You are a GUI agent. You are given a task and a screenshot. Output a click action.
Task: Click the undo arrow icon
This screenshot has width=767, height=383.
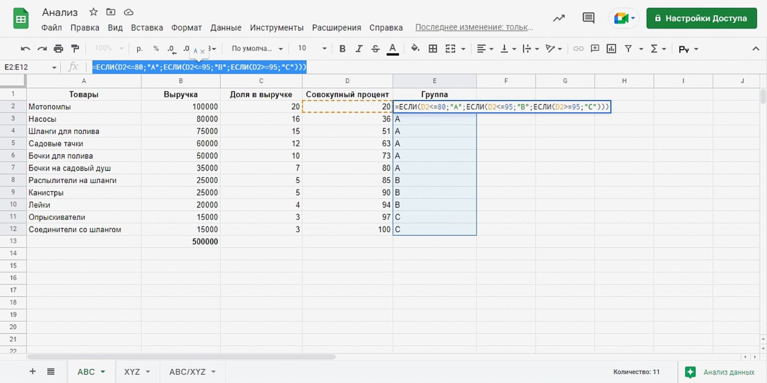pos(25,49)
